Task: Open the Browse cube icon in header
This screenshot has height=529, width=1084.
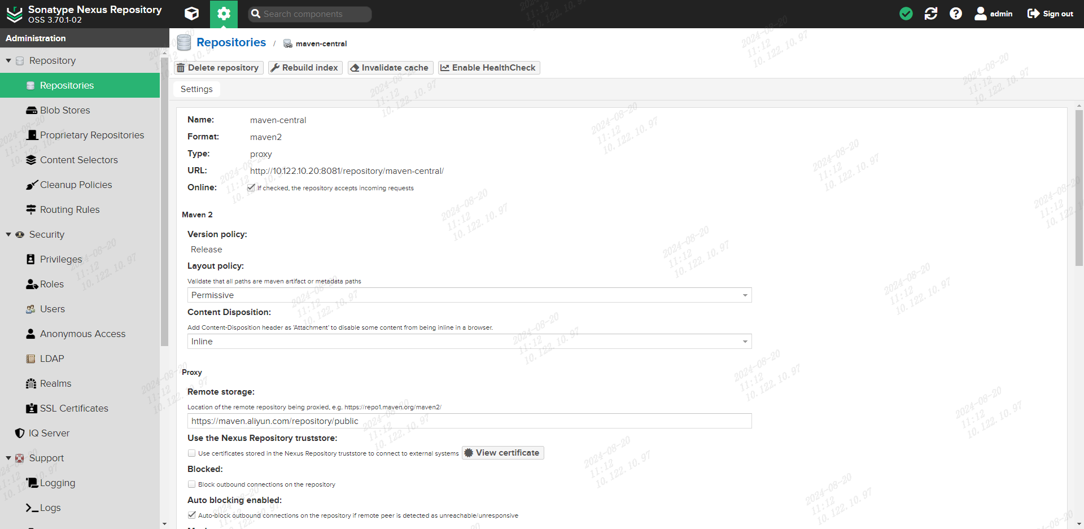Action: (x=192, y=14)
